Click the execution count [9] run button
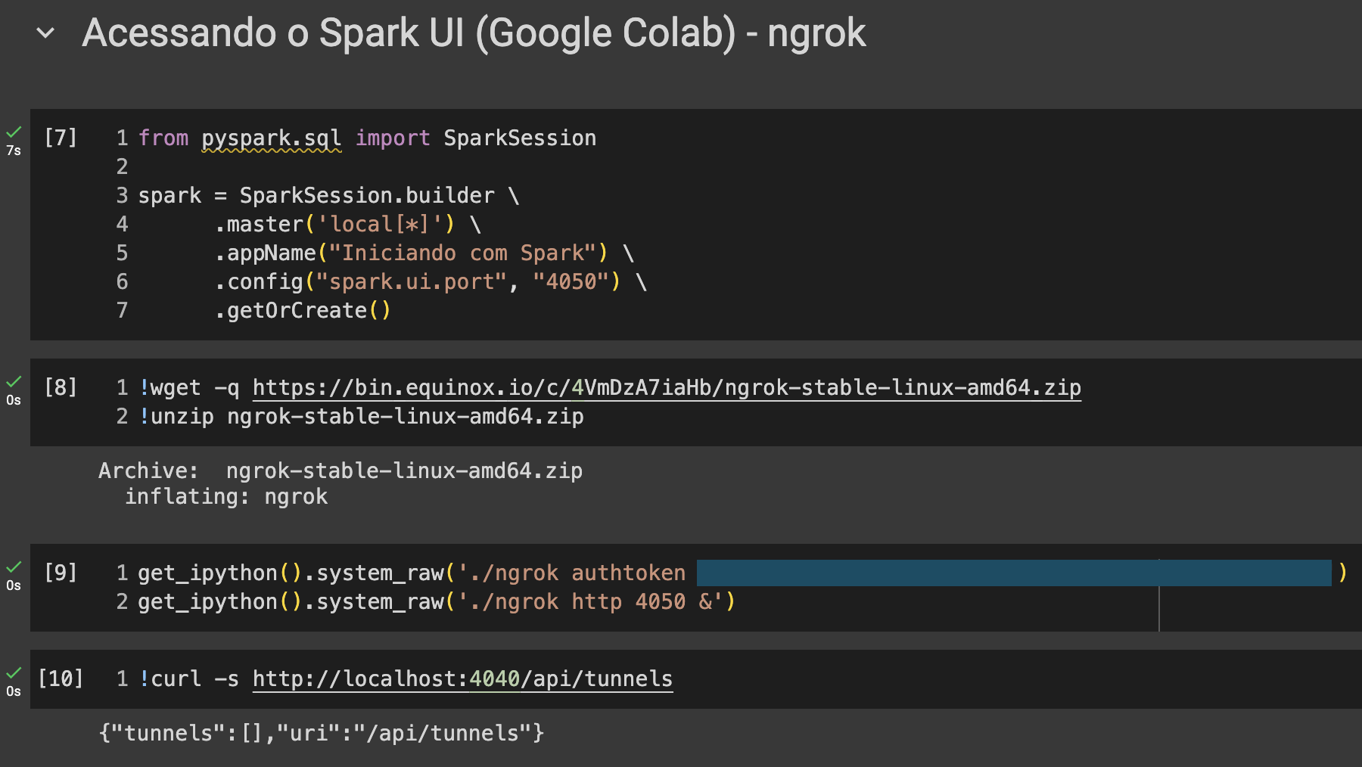This screenshot has width=1362, height=767. pyautogui.click(x=61, y=573)
